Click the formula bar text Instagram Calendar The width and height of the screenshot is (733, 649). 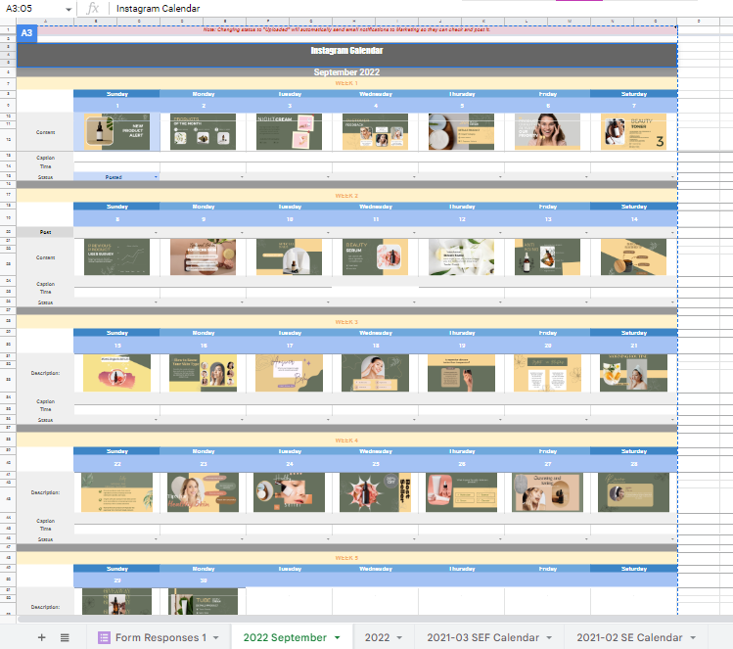158,9
